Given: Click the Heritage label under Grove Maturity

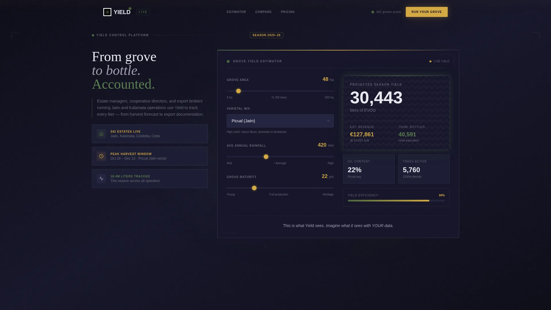Looking at the screenshot, I should coord(328,195).
